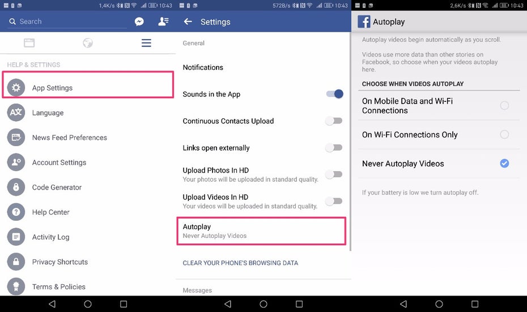Open Messenger chat bubble icon
This screenshot has height=312, width=527.
pos(139,22)
